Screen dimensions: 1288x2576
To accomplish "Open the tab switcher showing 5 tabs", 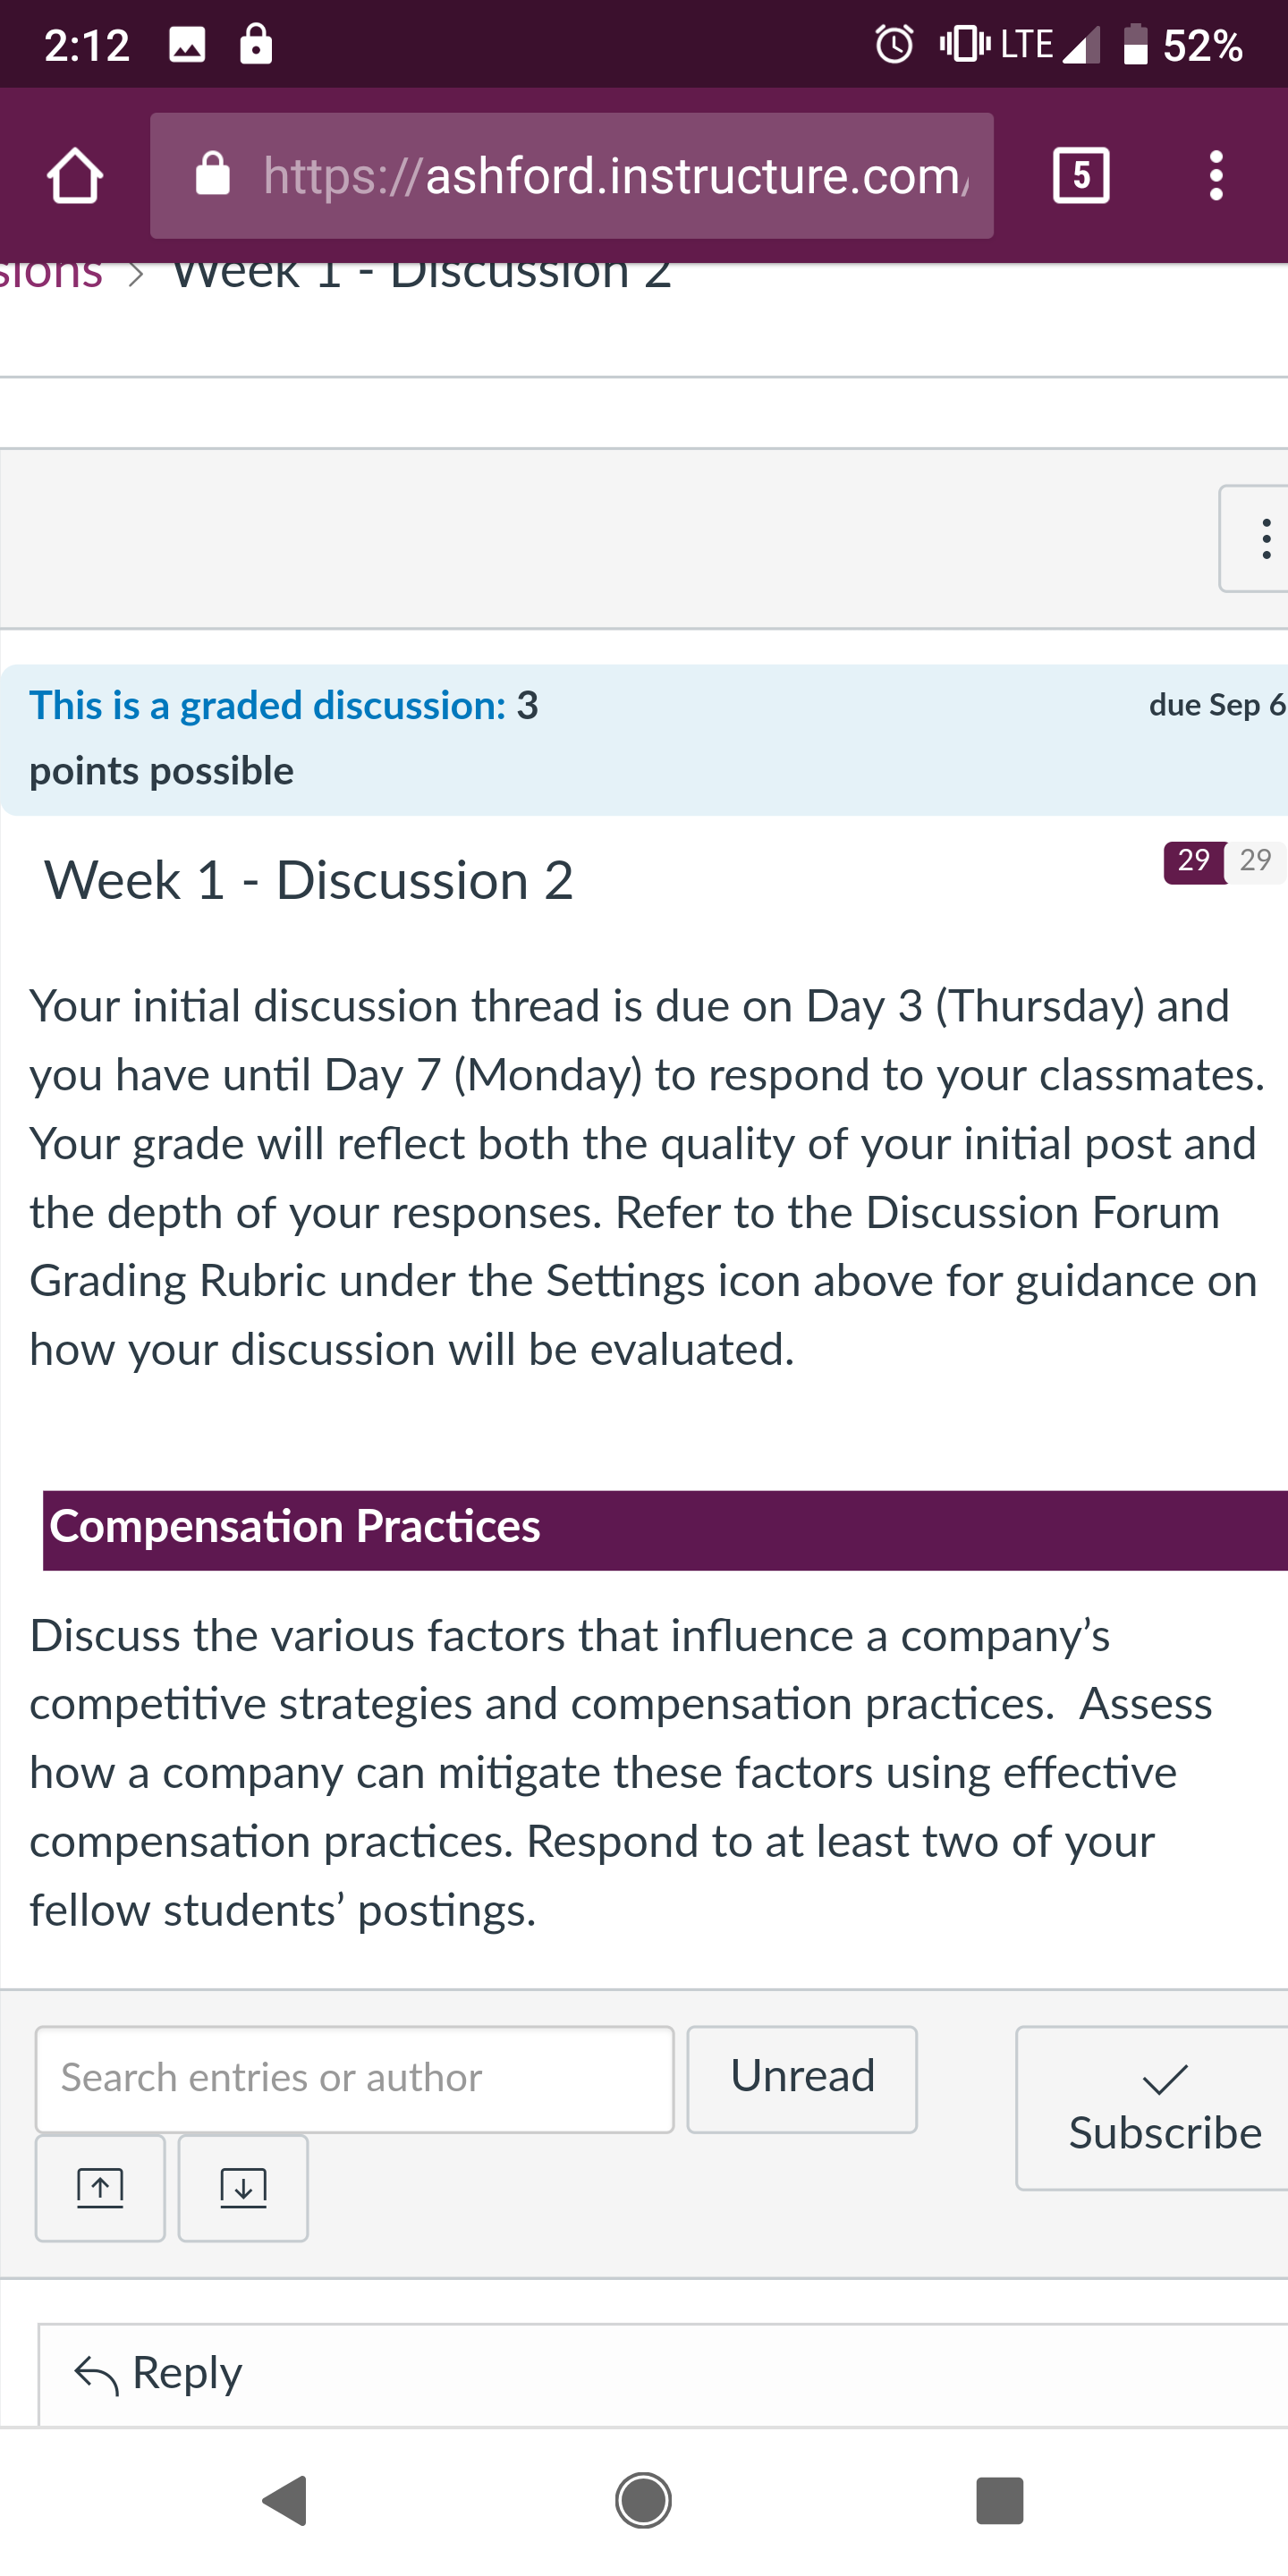I will pyautogui.click(x=1081, y=176).
